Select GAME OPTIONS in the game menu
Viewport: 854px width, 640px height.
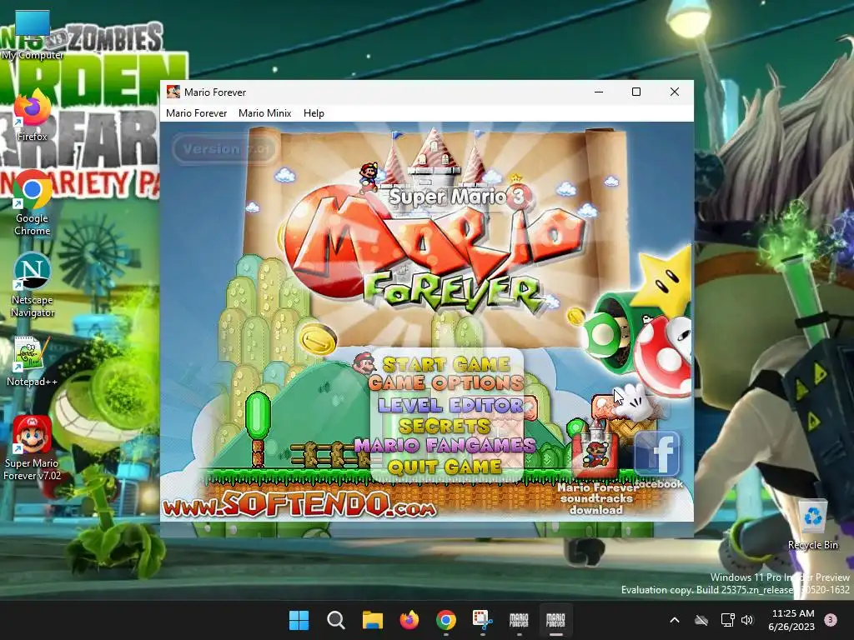pos(446,383)
